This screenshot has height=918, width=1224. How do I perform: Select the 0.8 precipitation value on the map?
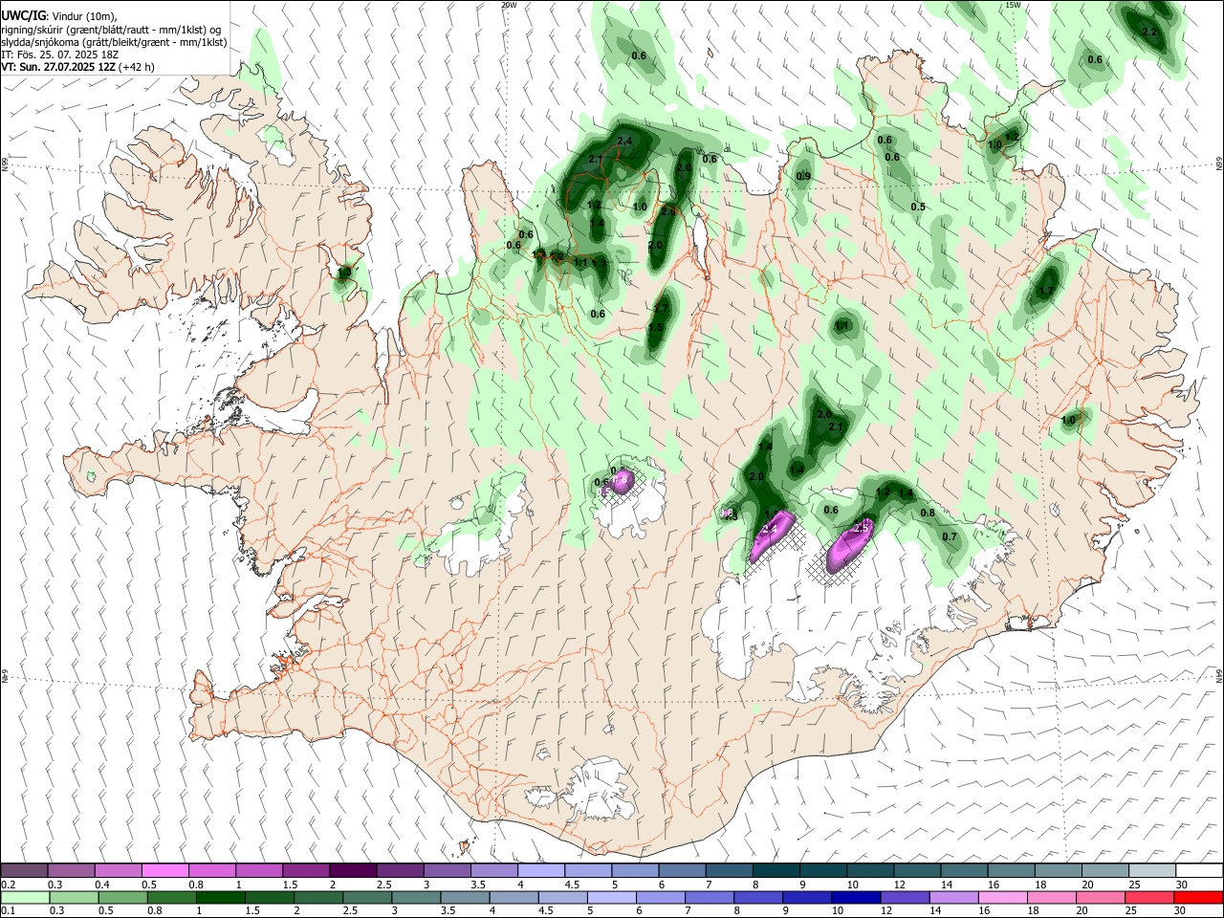click(x=928, y=513)
